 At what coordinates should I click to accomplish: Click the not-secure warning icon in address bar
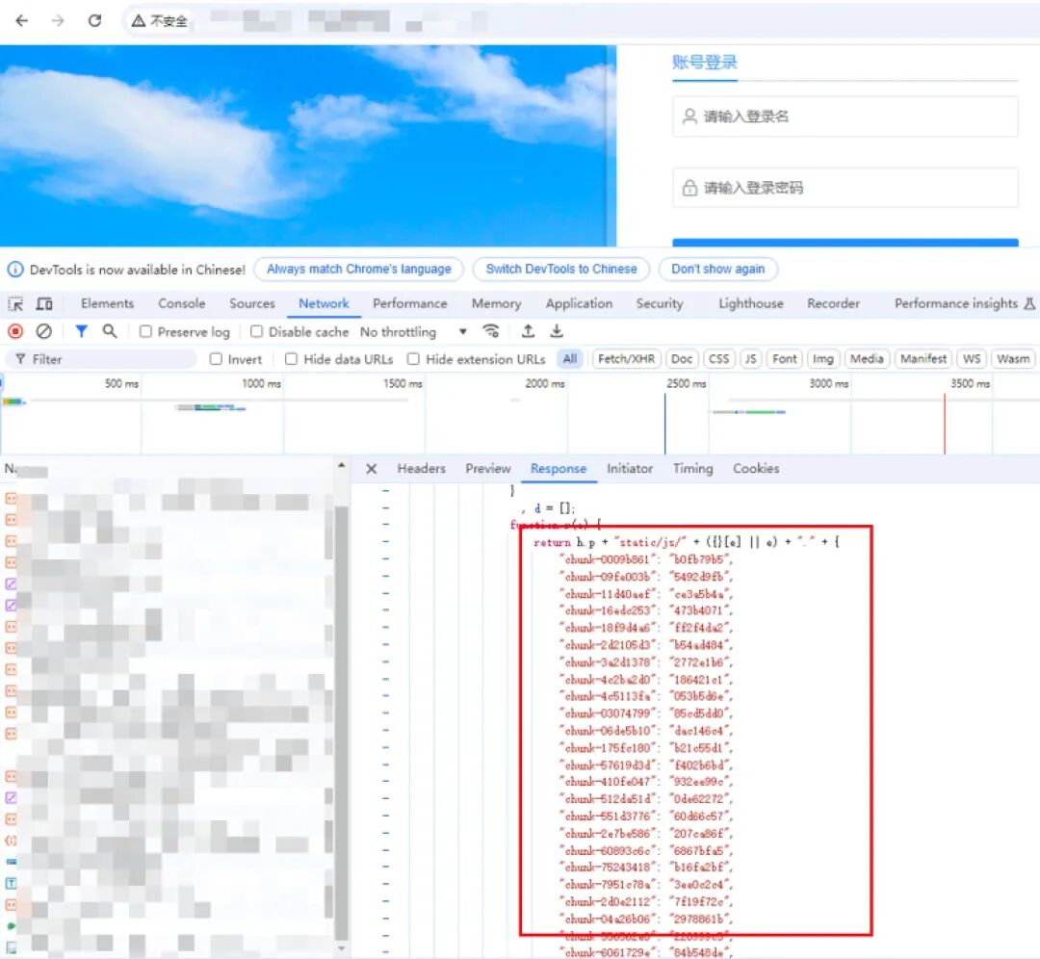[x=138, y=21]
